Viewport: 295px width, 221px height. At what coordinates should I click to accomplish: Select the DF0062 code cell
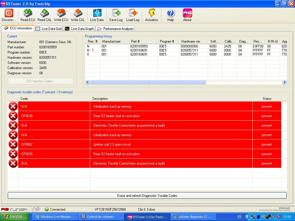54,144
